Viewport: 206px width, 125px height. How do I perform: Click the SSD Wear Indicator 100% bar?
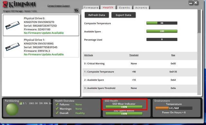click(x=124, y=107)
